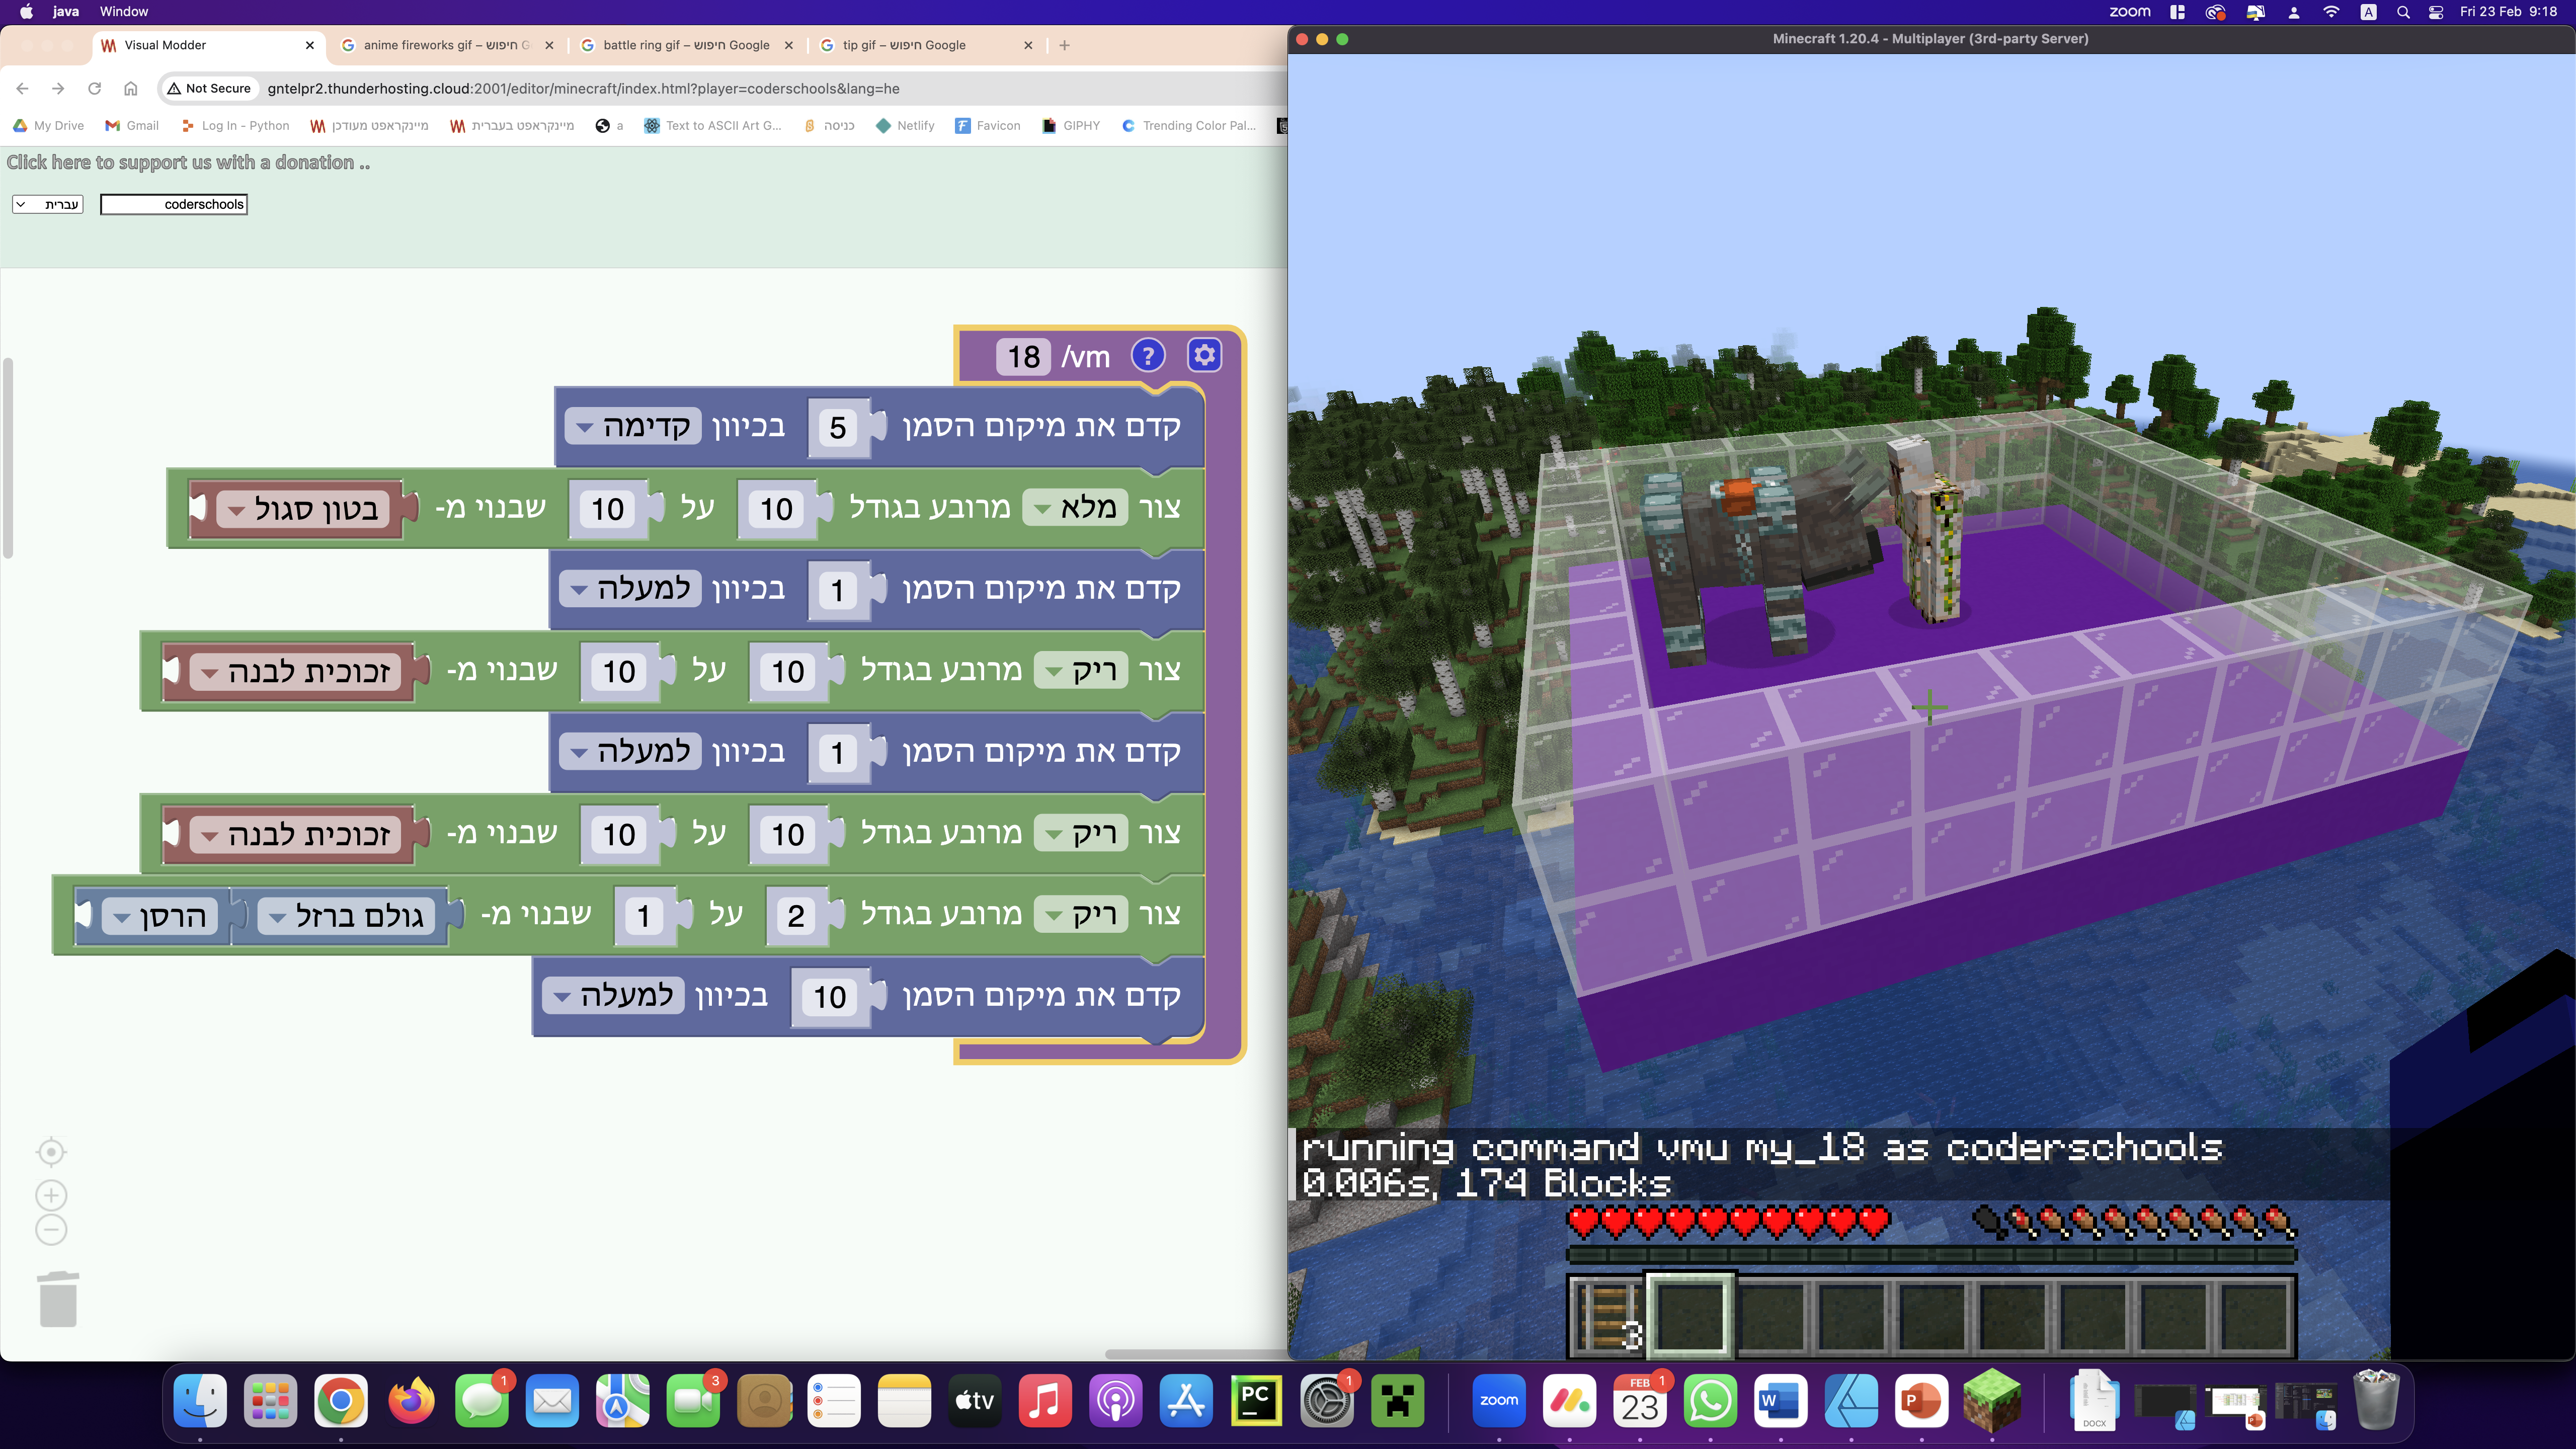Open the Trending Color Palettes bookmark
Screen dimensions: 2576x1449
click(x=1189, y=126)
